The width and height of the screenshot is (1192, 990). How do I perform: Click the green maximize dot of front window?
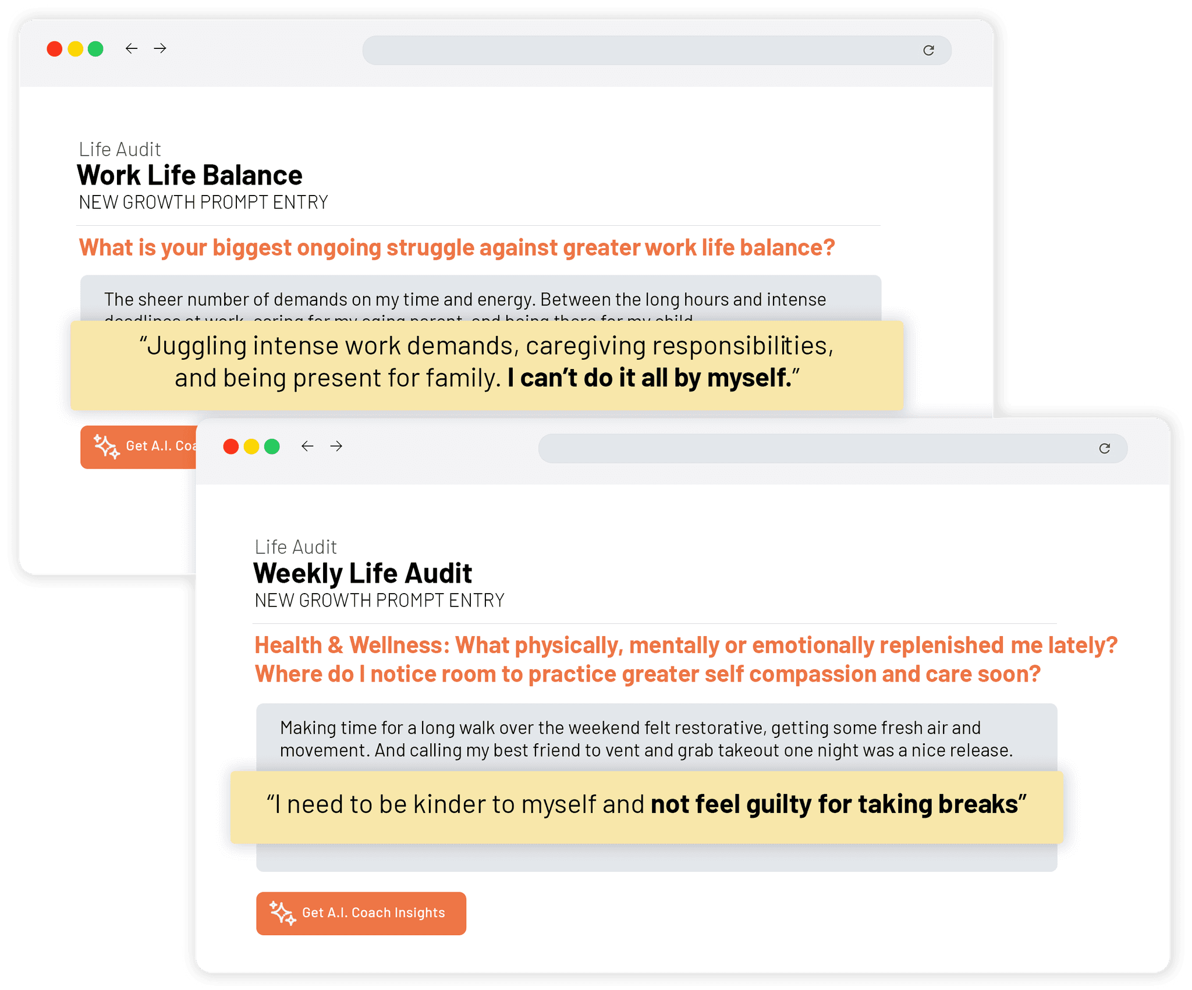[272, 446]
